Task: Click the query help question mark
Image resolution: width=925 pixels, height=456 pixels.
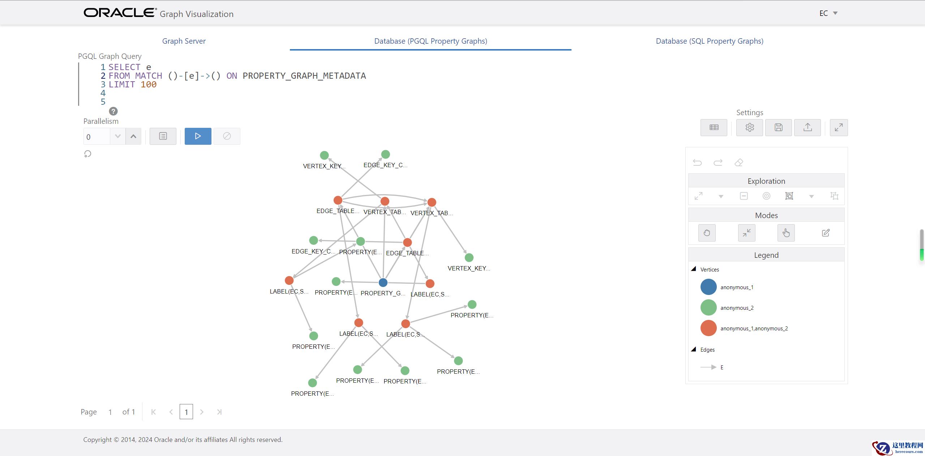Action: pyautogui.click(x=113, y=111)
